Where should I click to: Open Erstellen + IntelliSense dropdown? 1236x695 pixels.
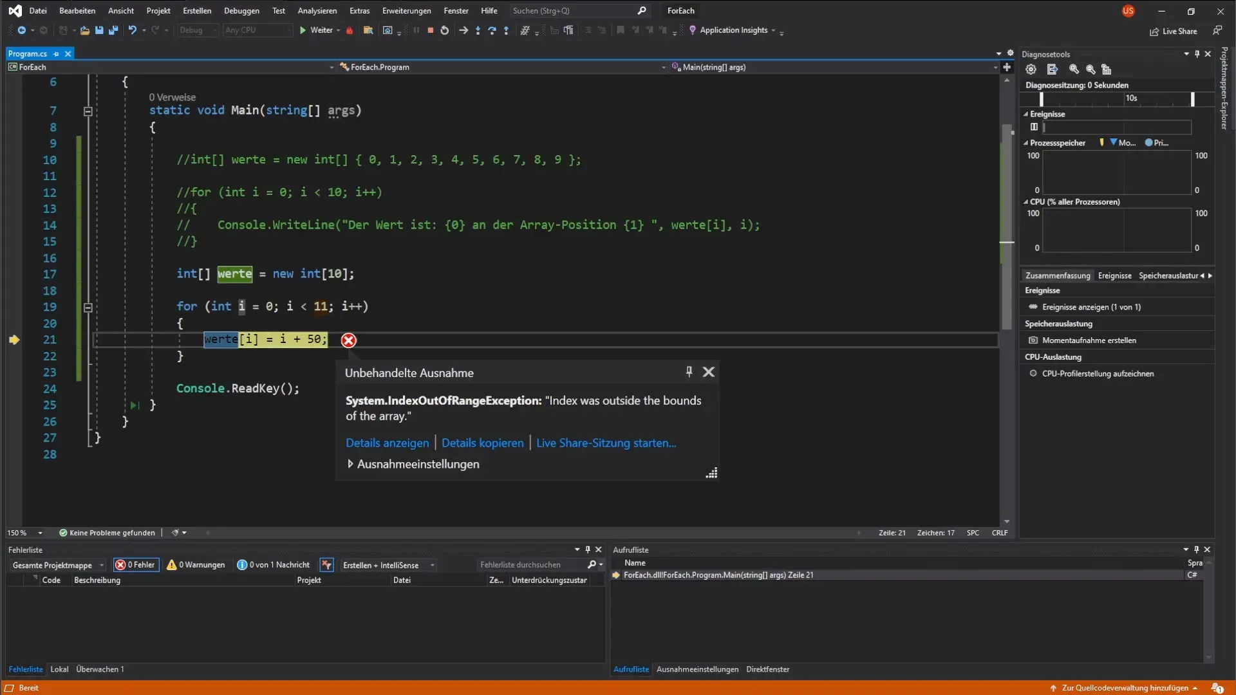tap(388, 565)
